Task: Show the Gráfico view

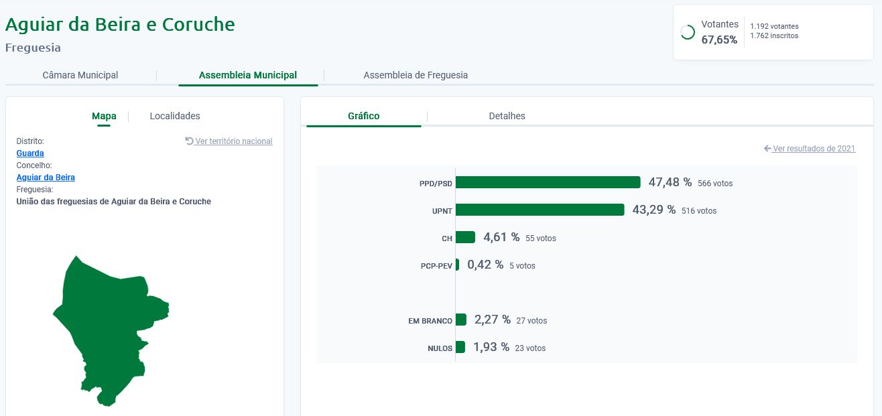Action: click(x=363, y=116)
